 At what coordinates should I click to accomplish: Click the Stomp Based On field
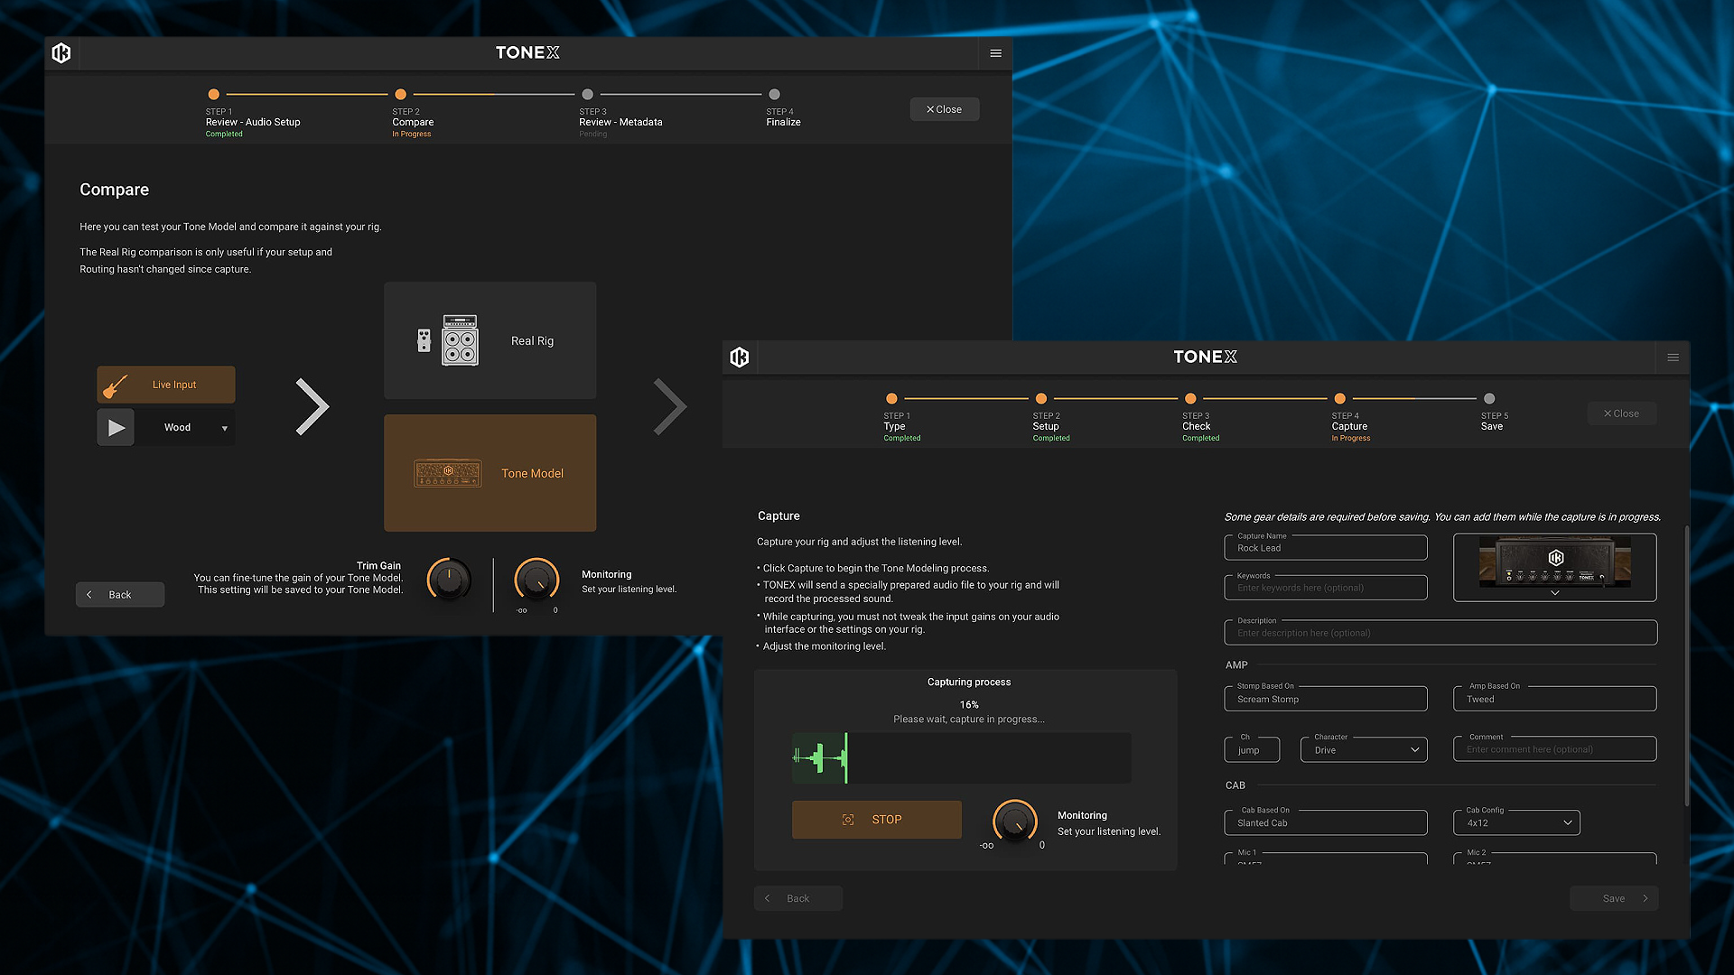[x=1326, y=699]
